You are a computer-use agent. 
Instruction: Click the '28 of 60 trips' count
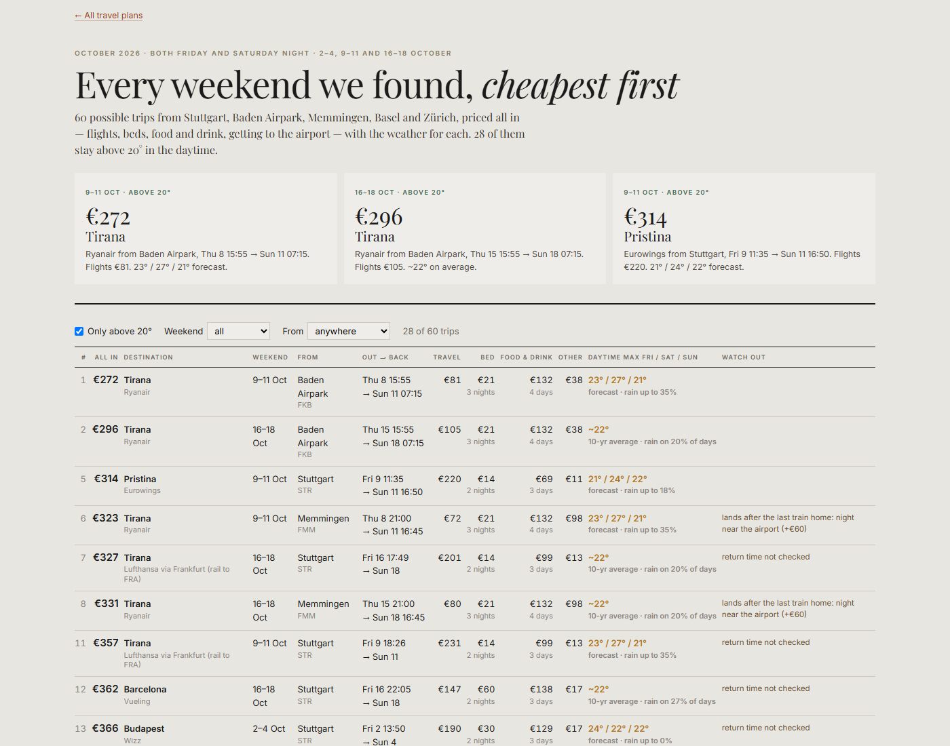click(x=431, y=332)
